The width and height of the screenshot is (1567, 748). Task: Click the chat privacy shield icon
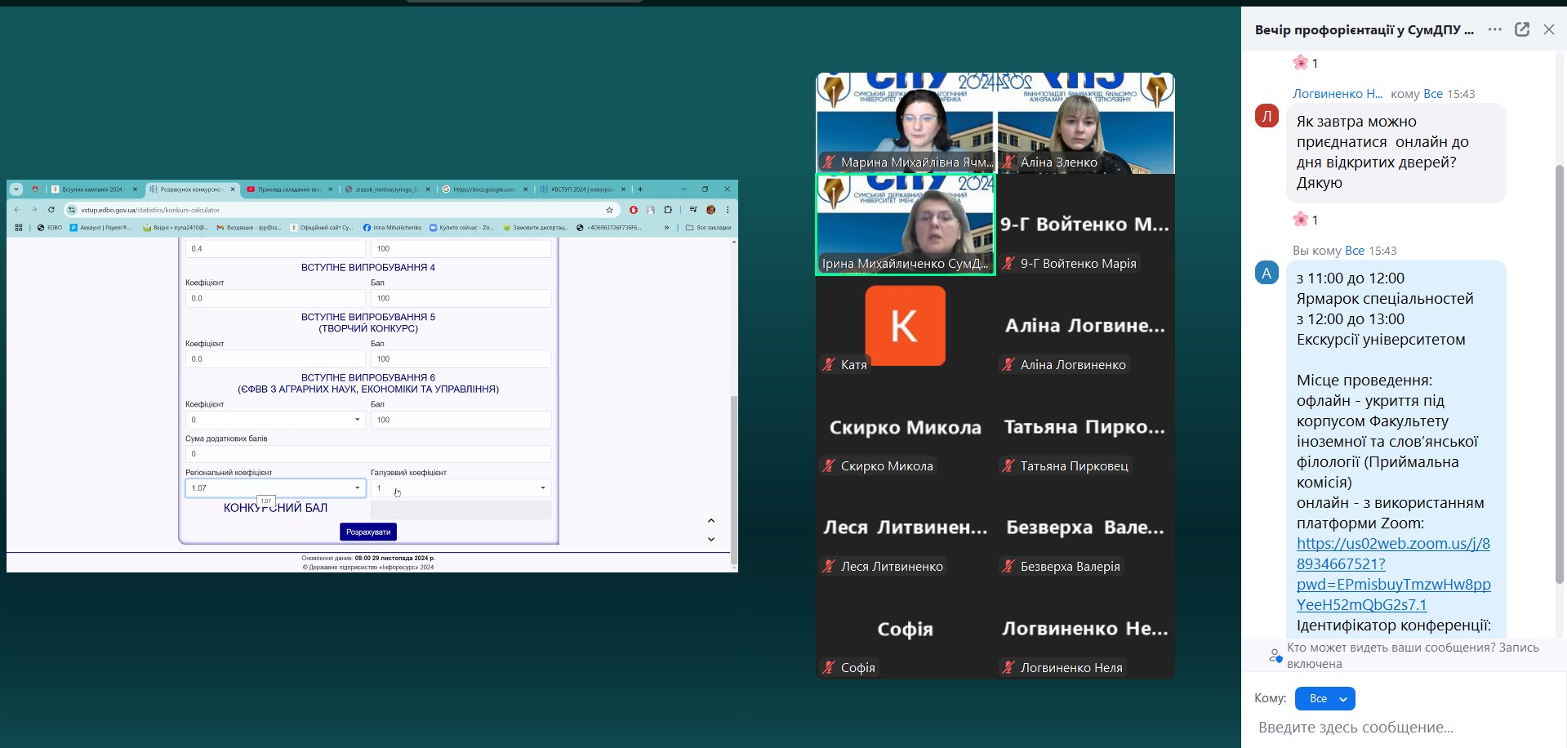coord(1274,656)
